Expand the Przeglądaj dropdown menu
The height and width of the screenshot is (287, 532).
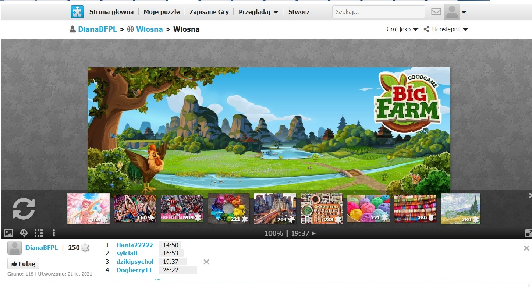(x=259, y=12)
